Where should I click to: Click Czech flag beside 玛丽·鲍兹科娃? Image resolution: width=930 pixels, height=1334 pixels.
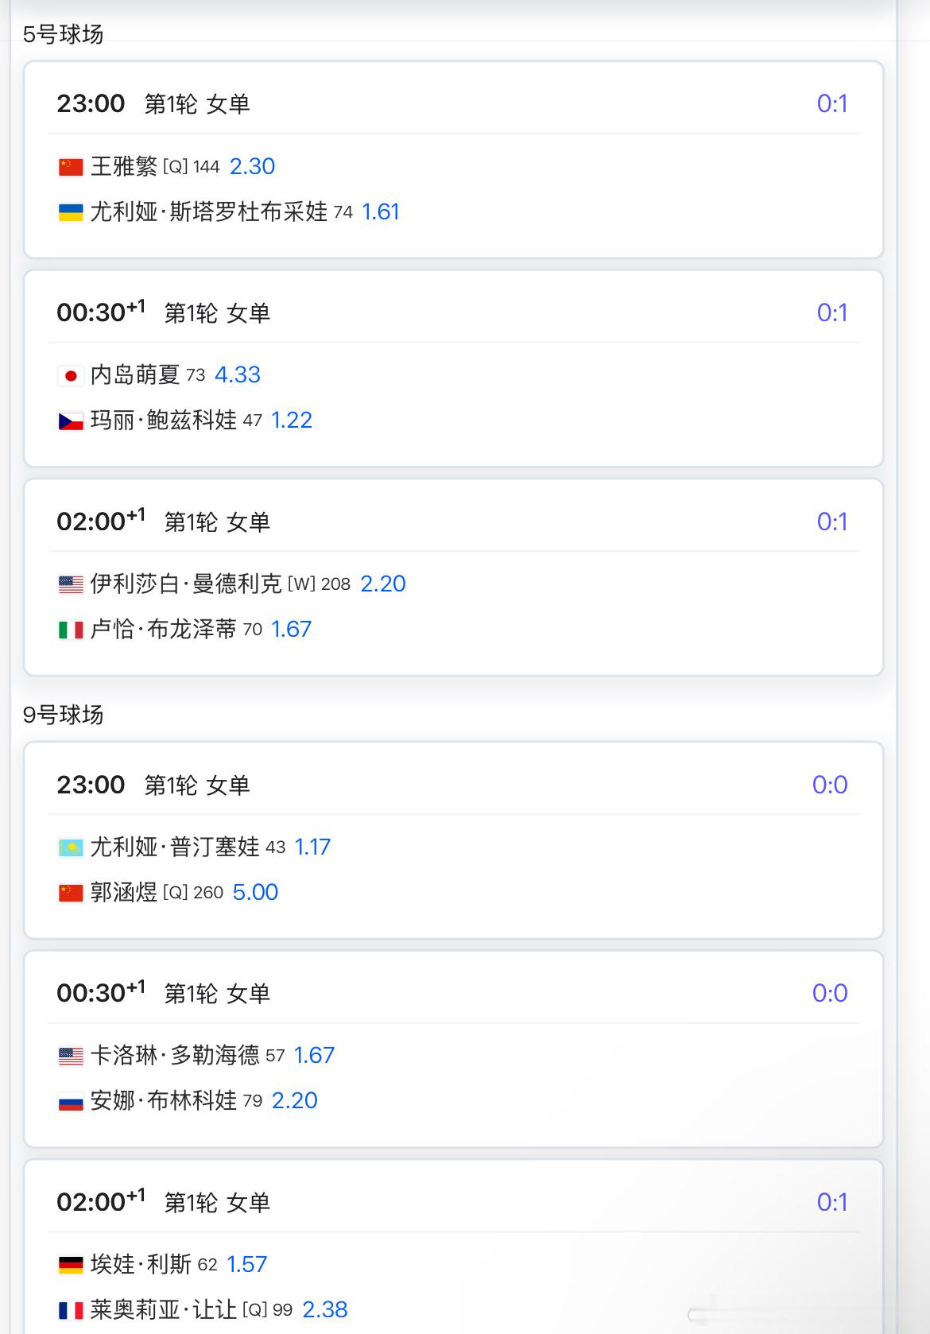click(x=71, y=421)
